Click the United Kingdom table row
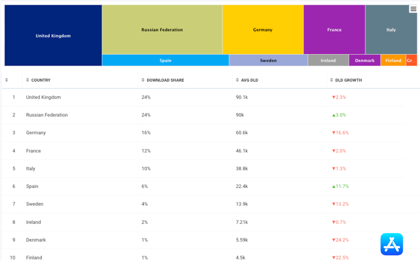The width and height of the screenshot is (420, 260). [x=43, y=97]
